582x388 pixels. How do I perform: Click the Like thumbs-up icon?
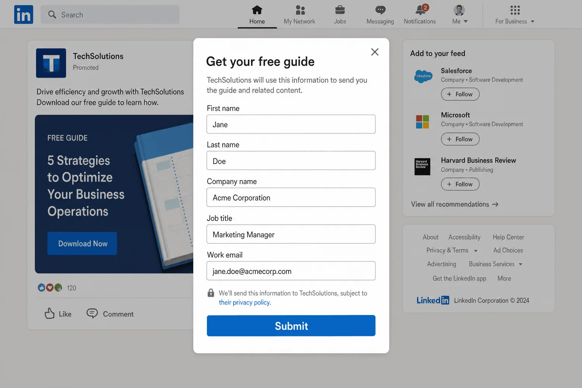click(50, 314)
